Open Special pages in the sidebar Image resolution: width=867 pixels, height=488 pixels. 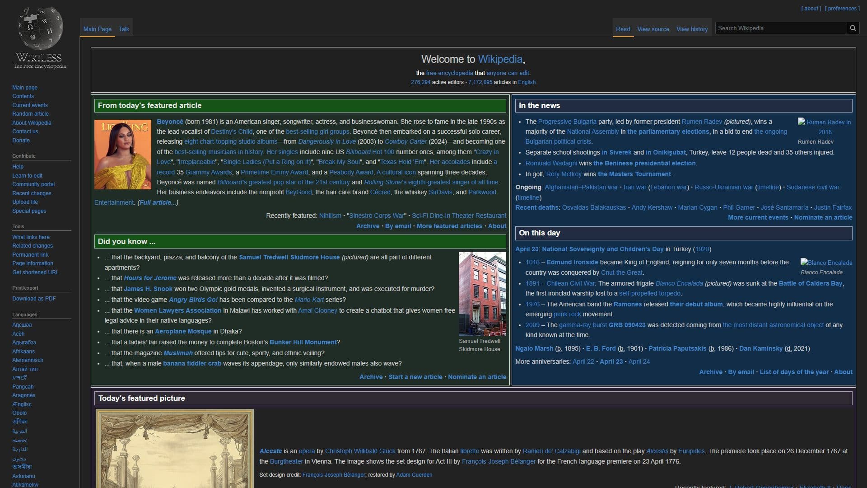[x=29, y=211]
